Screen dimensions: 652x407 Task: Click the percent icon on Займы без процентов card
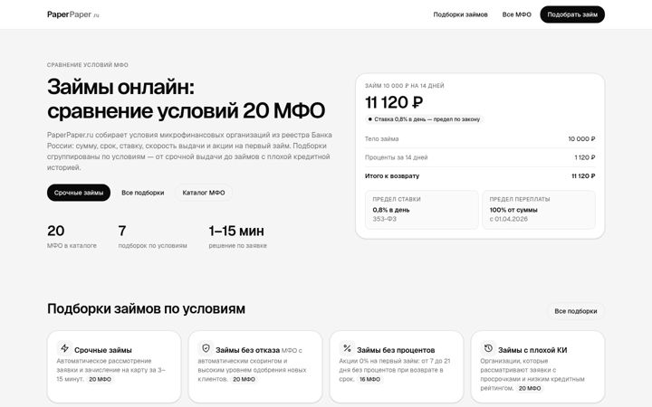(x=347, y=348)
